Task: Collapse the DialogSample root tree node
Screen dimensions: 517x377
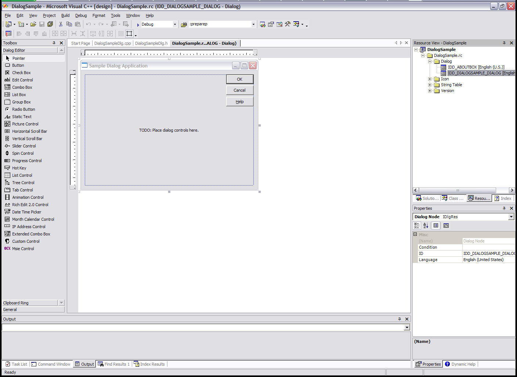Action: point(416,50)
